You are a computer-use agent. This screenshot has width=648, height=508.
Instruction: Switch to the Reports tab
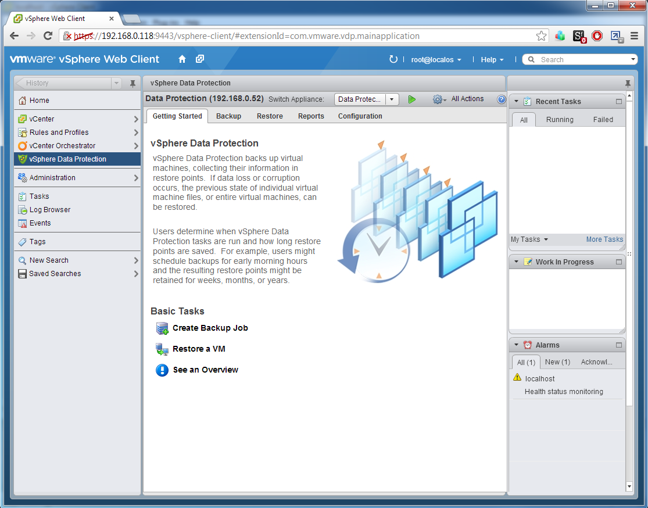coord(311,116)
